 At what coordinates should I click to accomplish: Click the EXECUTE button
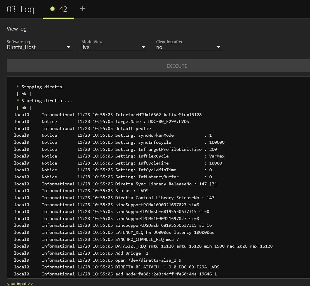pyautogui.click(x=158, y=66)
